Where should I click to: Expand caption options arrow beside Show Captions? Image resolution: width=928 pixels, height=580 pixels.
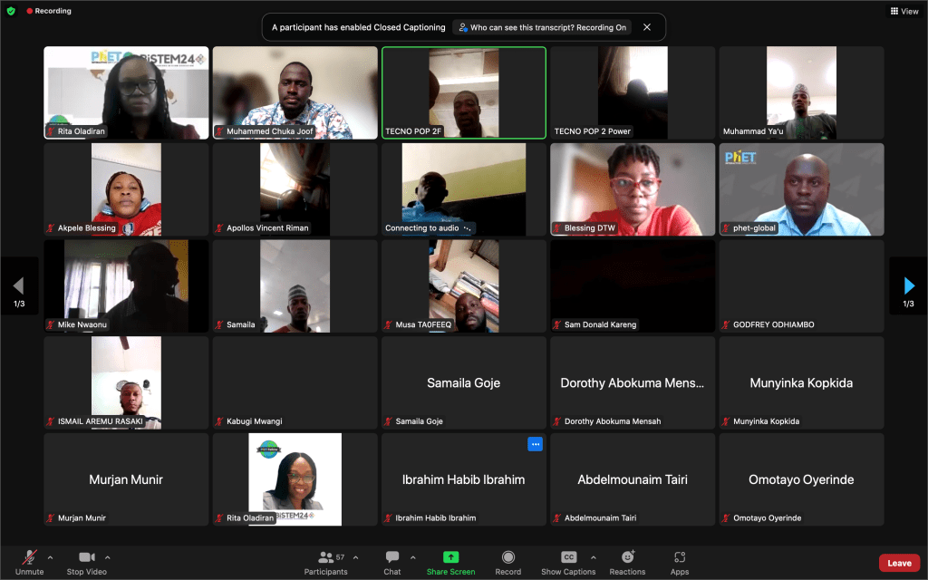tap(594, 557)
